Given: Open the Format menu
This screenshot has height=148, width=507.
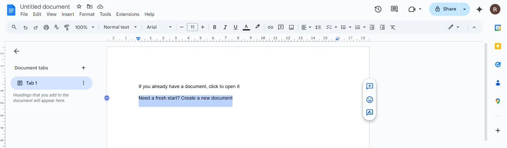Looking at the screenshot, I should tap(87, 14).
